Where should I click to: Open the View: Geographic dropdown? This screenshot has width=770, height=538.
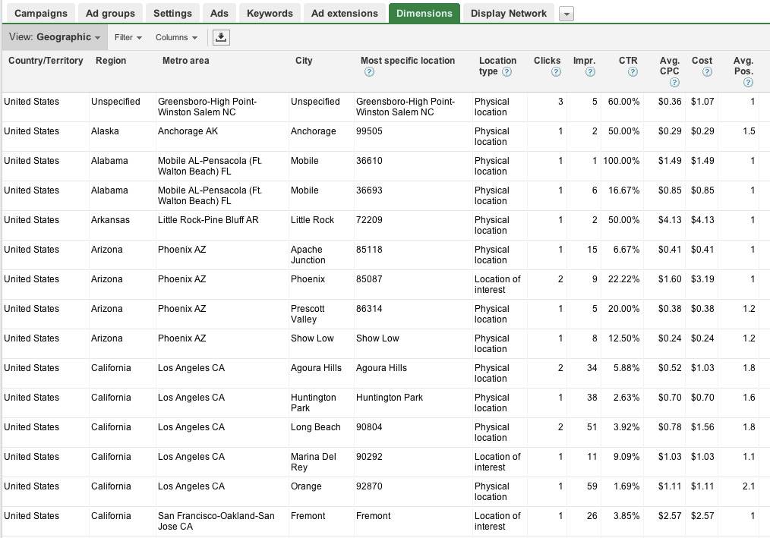(x=55, y=37)
